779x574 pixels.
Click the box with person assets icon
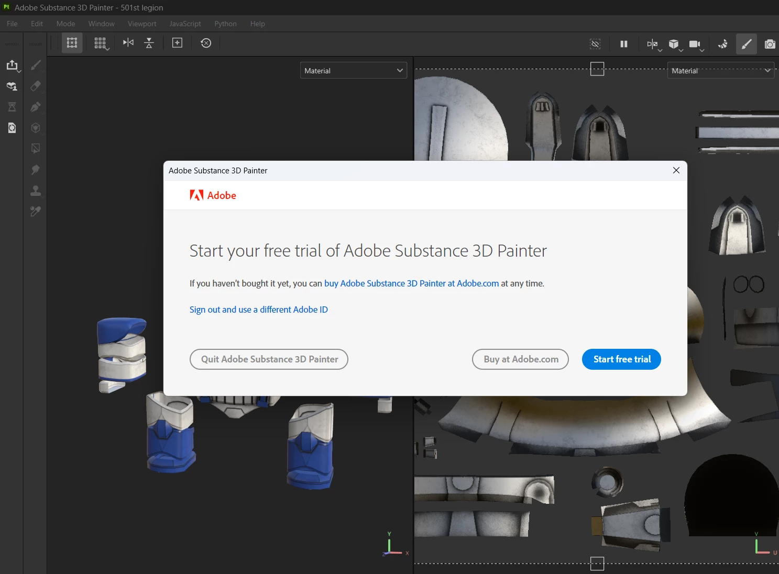pos(12,86)
